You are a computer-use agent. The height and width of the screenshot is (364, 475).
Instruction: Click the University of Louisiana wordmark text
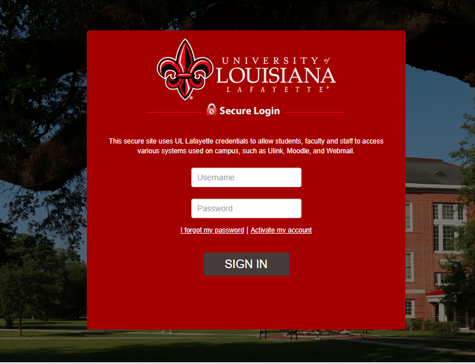pos(276,75)
